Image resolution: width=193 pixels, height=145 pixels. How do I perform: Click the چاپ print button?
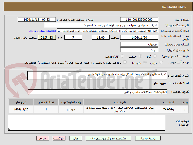(x=76, y=138)
